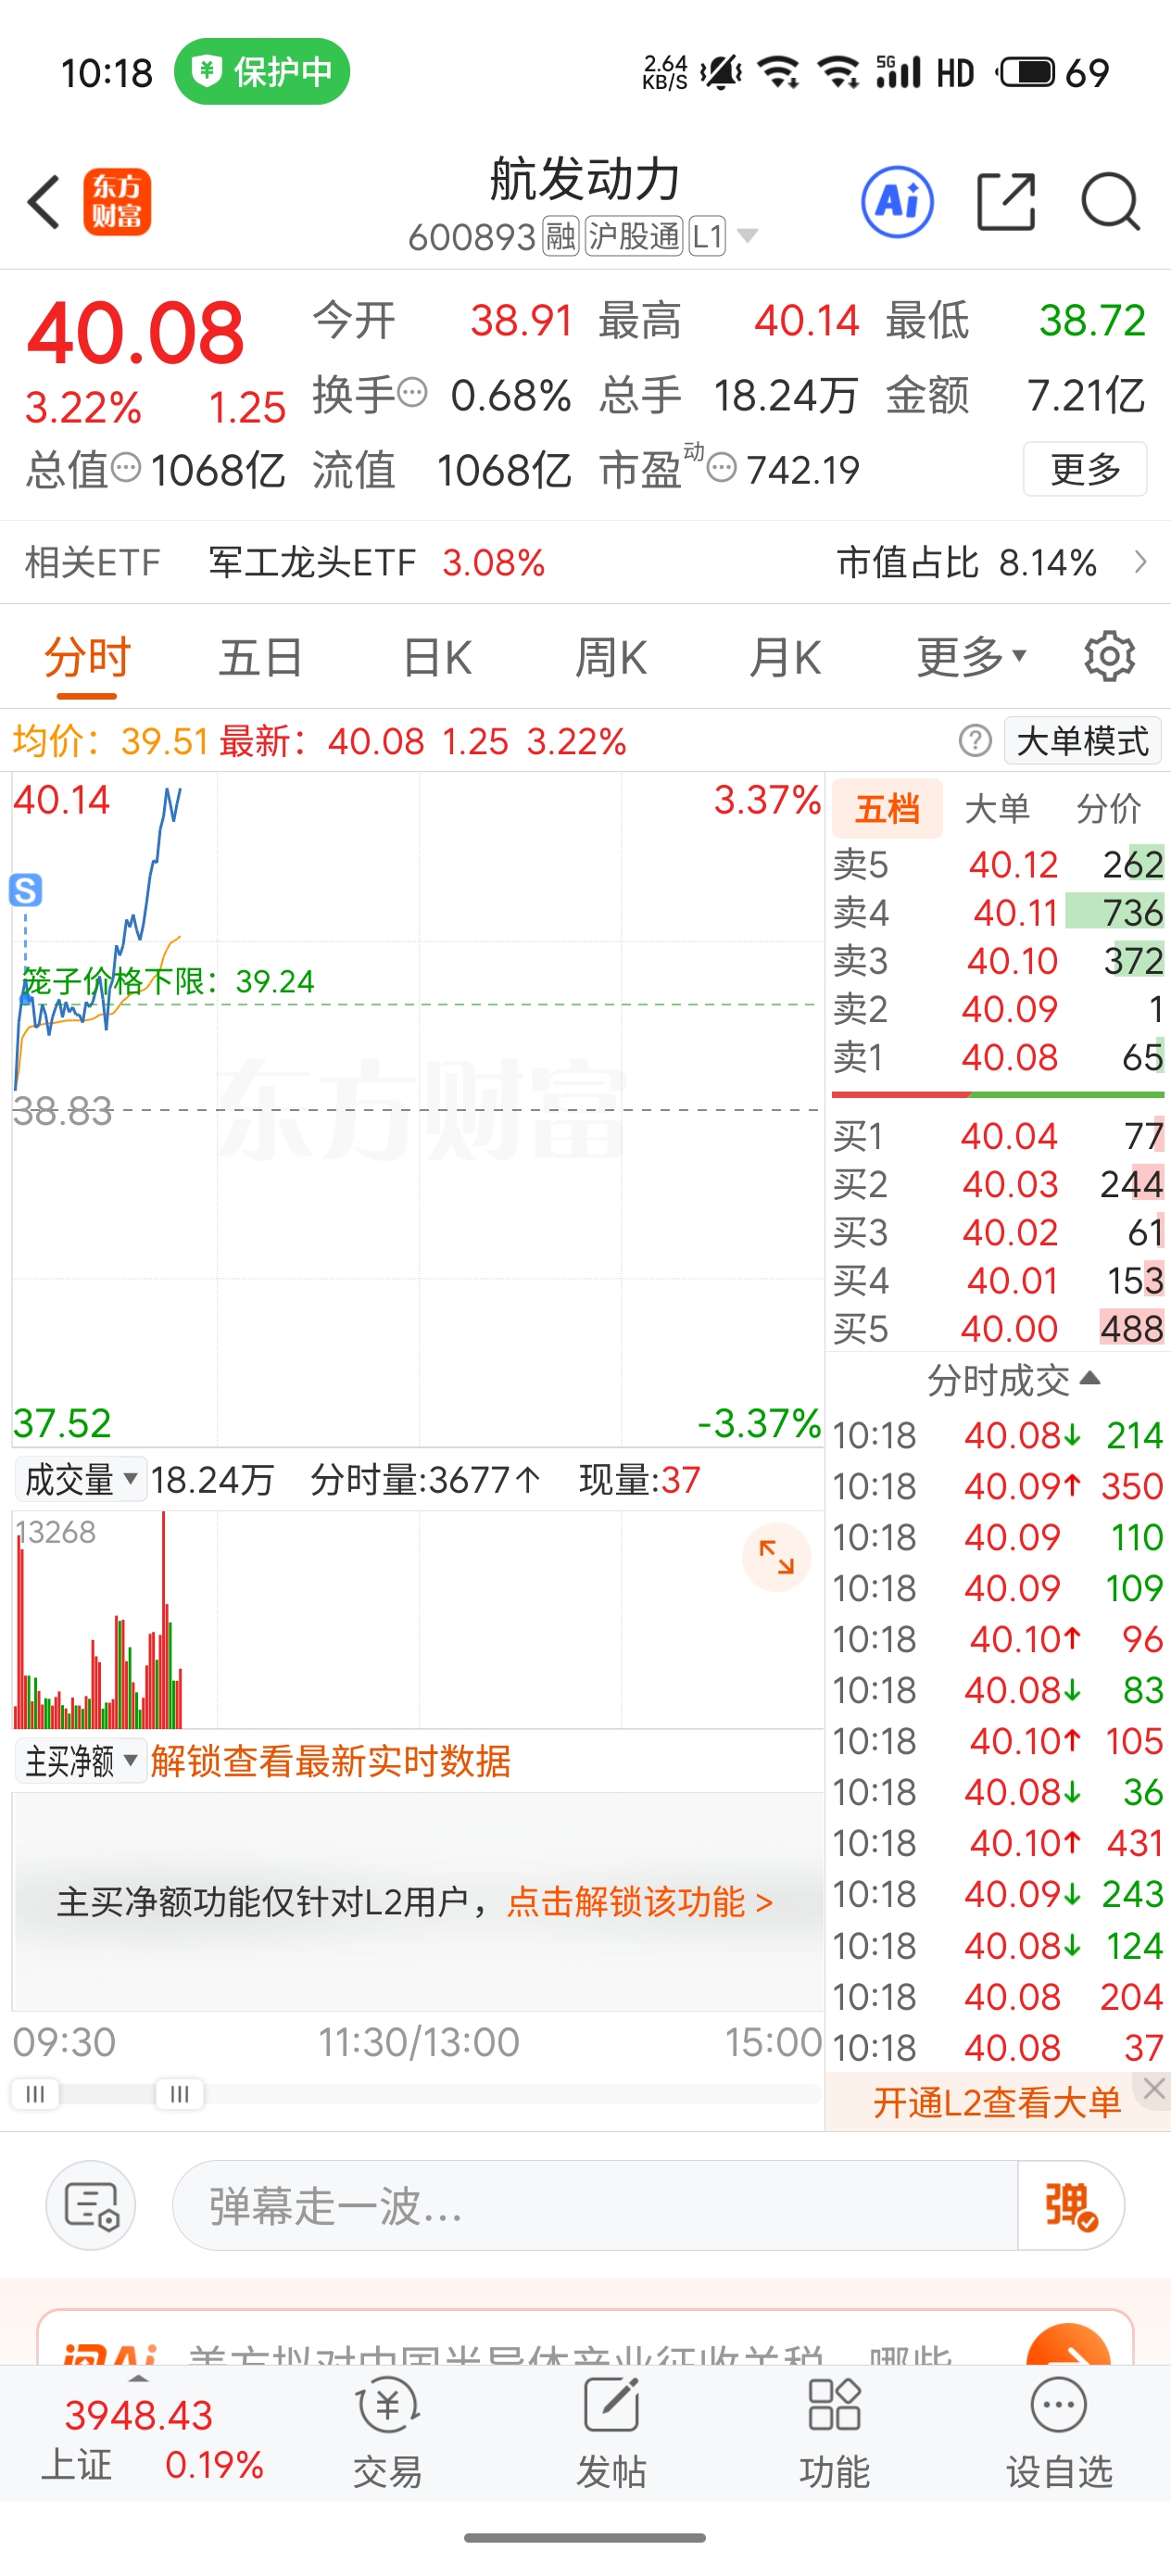
Task: Tap the share export icon
Action: (1005, 202)
